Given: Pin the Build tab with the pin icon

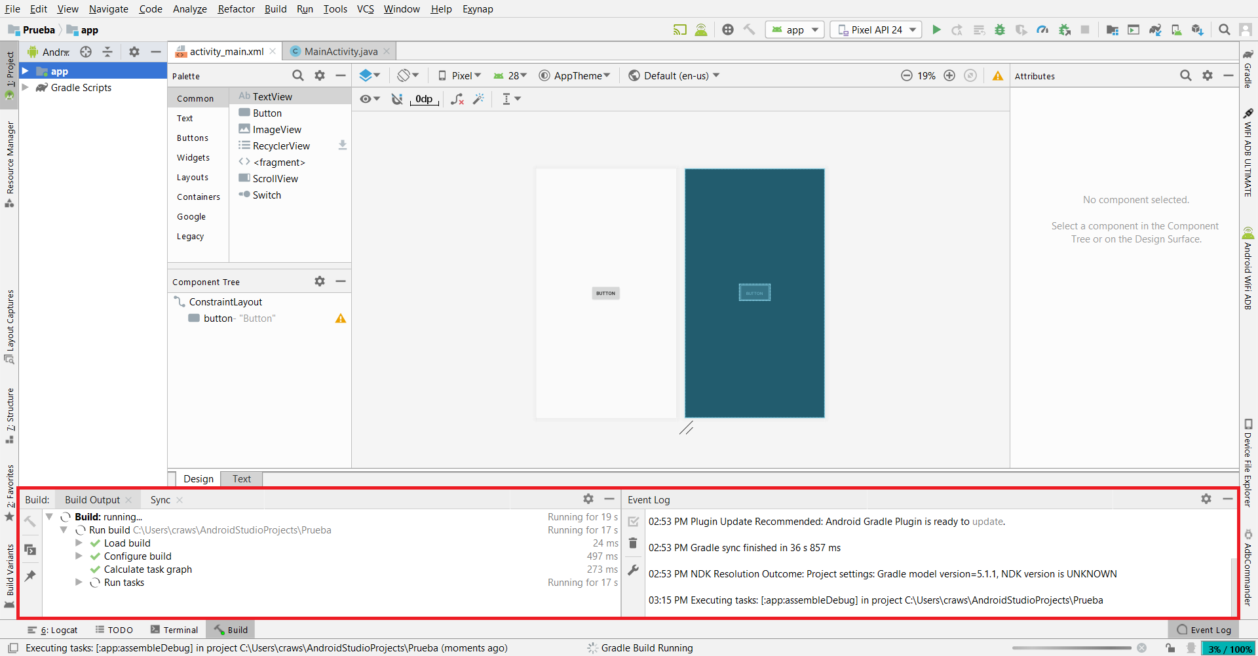Looking at the screenshot, I should (x=30, y=576).
